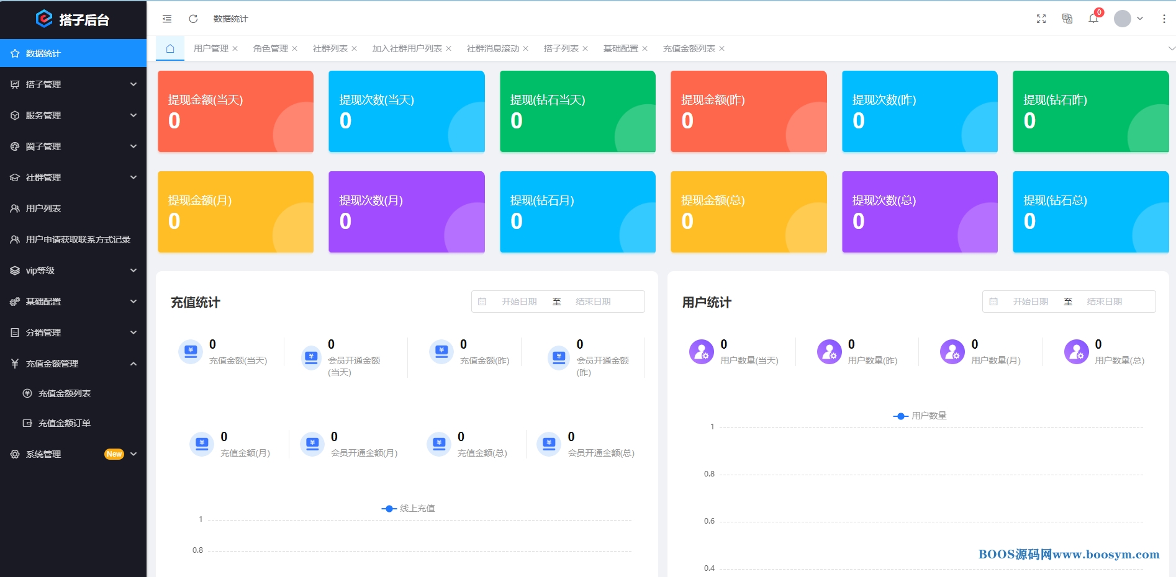Expand the 服务管理 sidebar menu
Image resolution: width=1176 pixels, height=577 pixels.
pos(73,115)
